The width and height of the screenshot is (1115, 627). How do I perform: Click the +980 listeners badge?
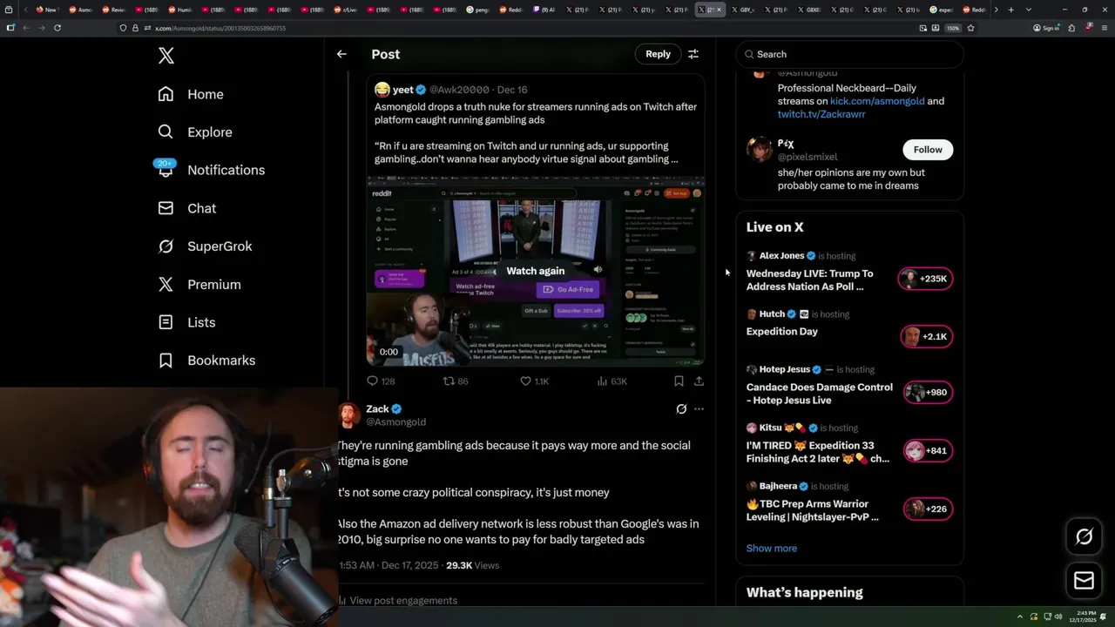[927, 392]
